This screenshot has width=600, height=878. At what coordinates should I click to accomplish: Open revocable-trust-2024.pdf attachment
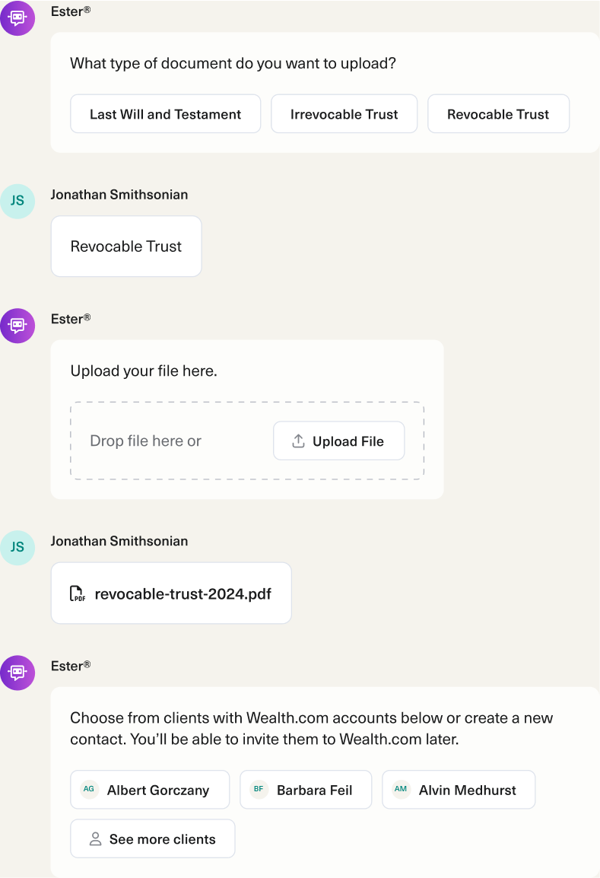[x=171, y=593]
